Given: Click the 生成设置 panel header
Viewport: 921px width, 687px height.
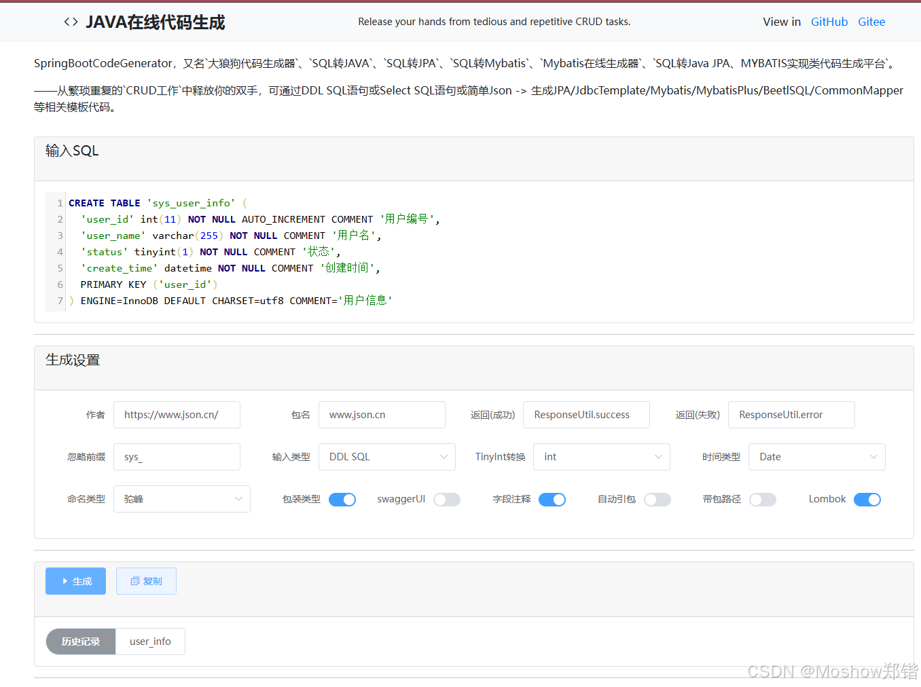Looking at the screenshot, I should [473, 368].
